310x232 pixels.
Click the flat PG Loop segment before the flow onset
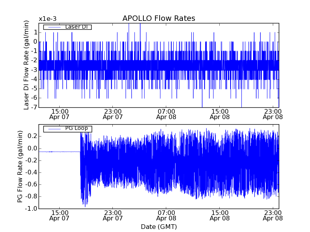60,152
